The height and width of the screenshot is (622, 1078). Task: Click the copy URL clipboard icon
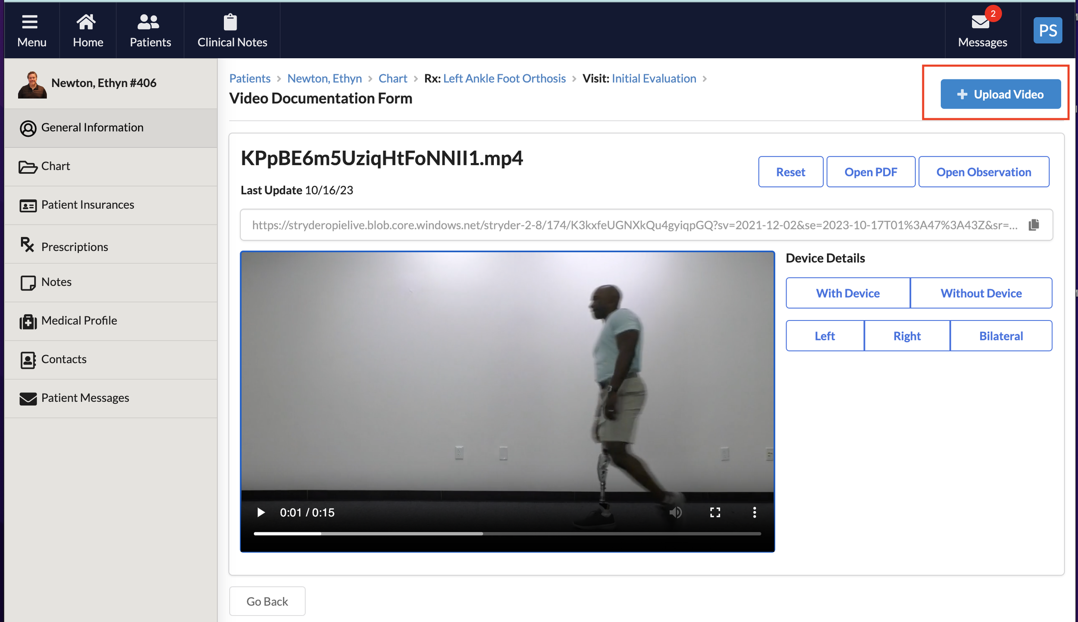pos(1033,225)
